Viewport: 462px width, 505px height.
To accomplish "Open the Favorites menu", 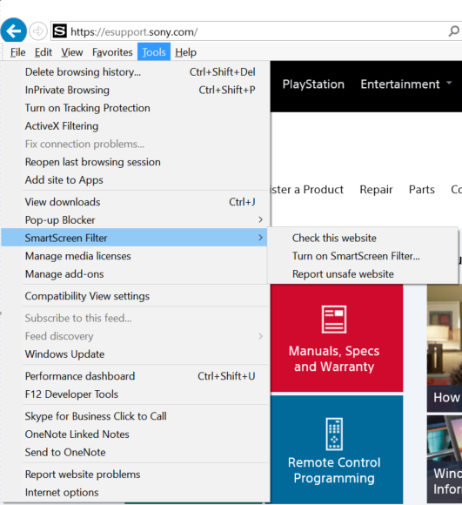I will click(x=112, y=52).
